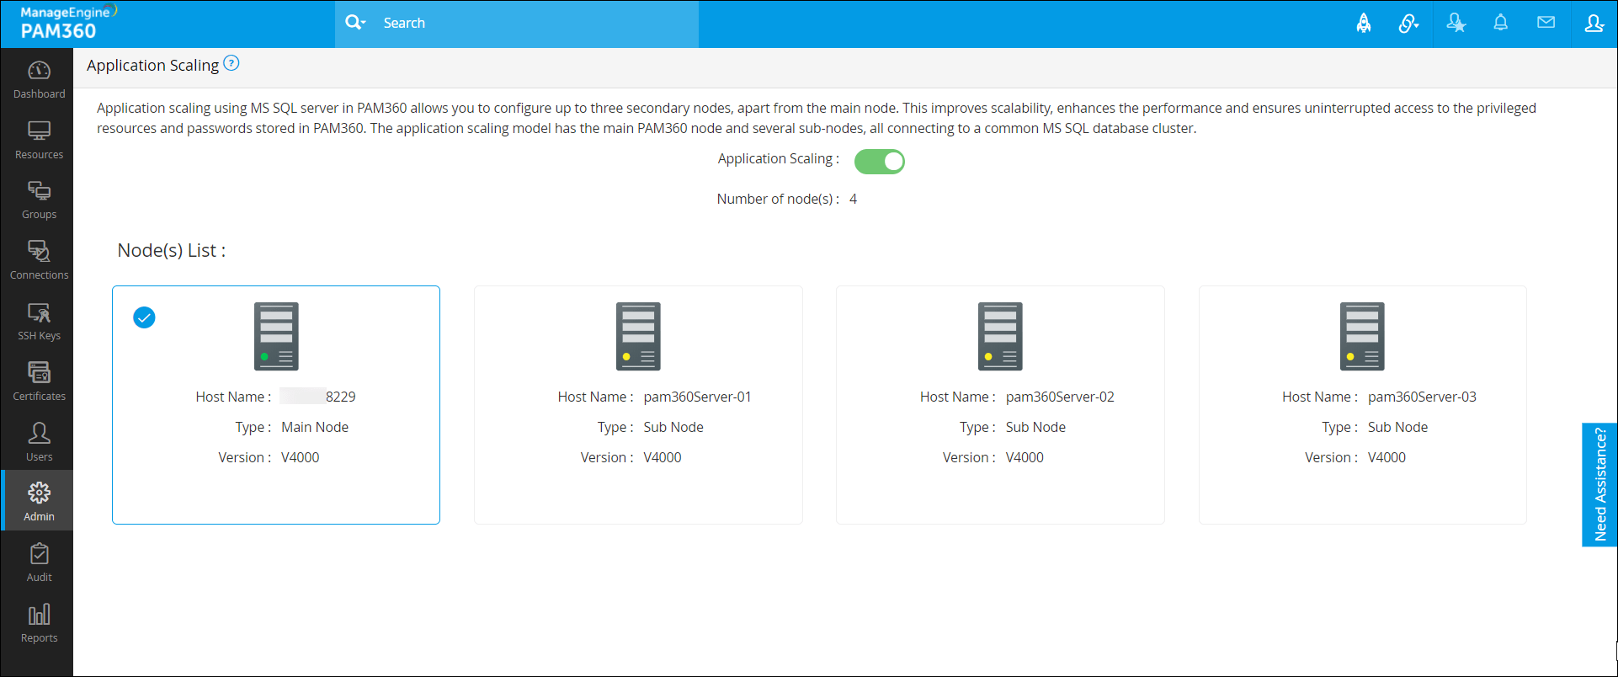Click the host name pam360Server-02
Image resolution: width=1618 pixels, height=677 pixels.
(1060, 397)
